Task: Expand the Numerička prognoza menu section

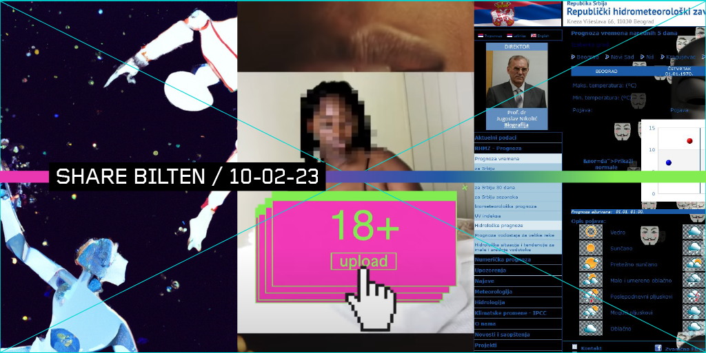Action: (503, 259)
